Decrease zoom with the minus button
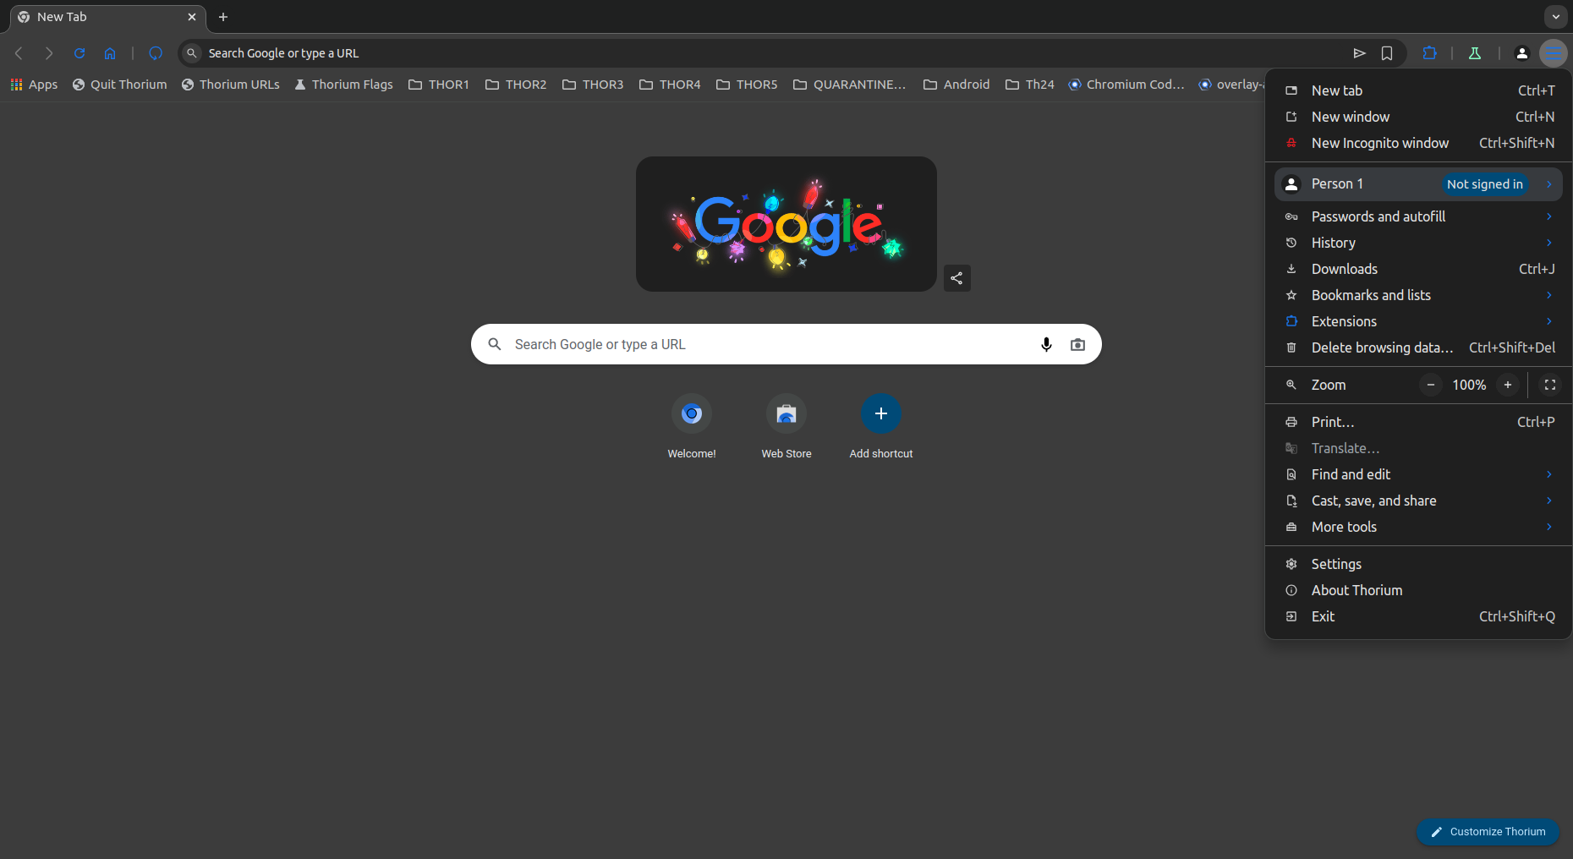This screenshot has height=859, width=1573. click(1431, 385)
